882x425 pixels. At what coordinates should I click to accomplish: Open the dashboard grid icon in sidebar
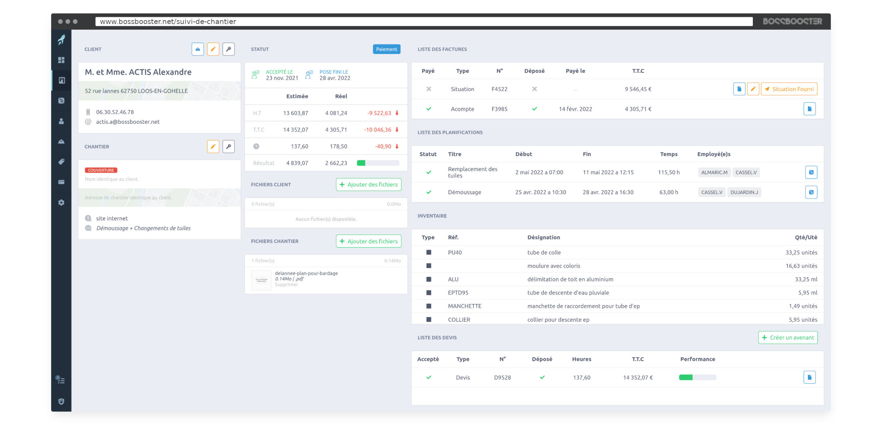pyautogui.click(x=61, y=60)
